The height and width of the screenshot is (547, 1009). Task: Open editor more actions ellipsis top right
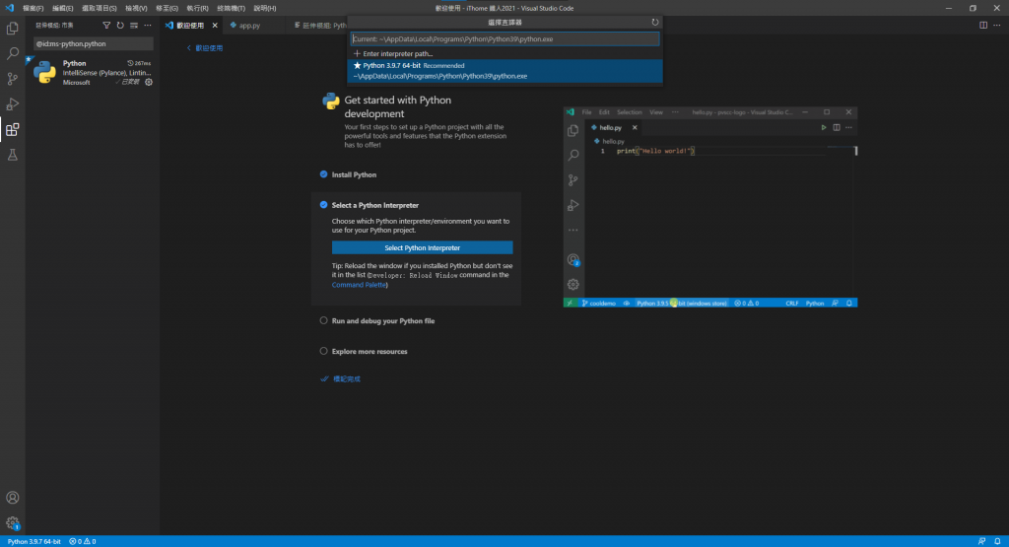click(x=997, y=25)
